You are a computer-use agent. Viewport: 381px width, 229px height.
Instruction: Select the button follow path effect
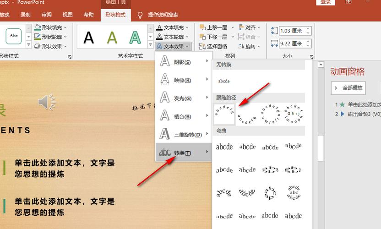293,114
